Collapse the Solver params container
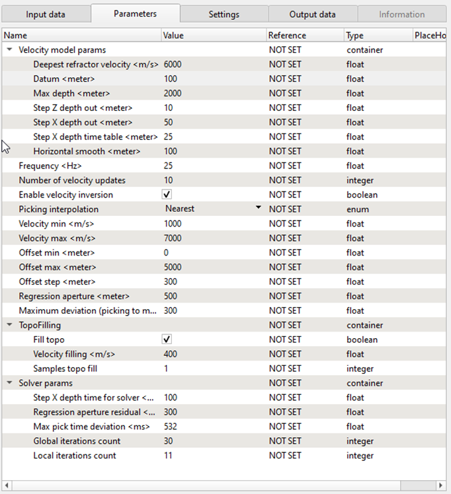 (9, 383)
